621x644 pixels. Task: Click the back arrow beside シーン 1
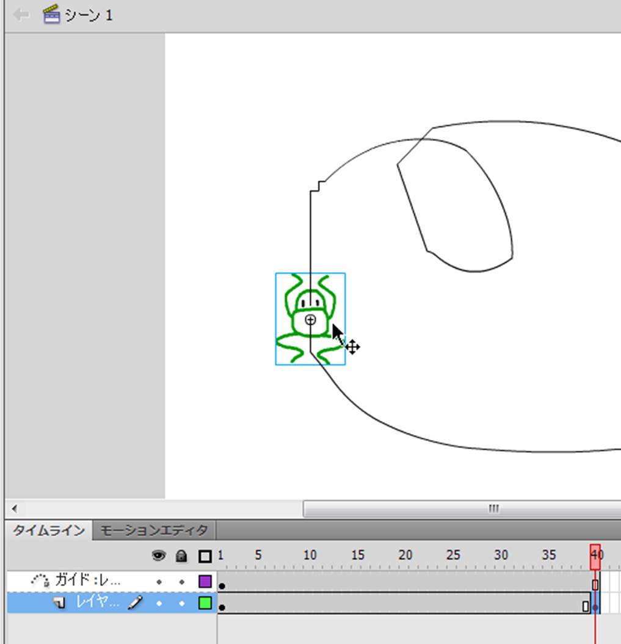point(21,15)
